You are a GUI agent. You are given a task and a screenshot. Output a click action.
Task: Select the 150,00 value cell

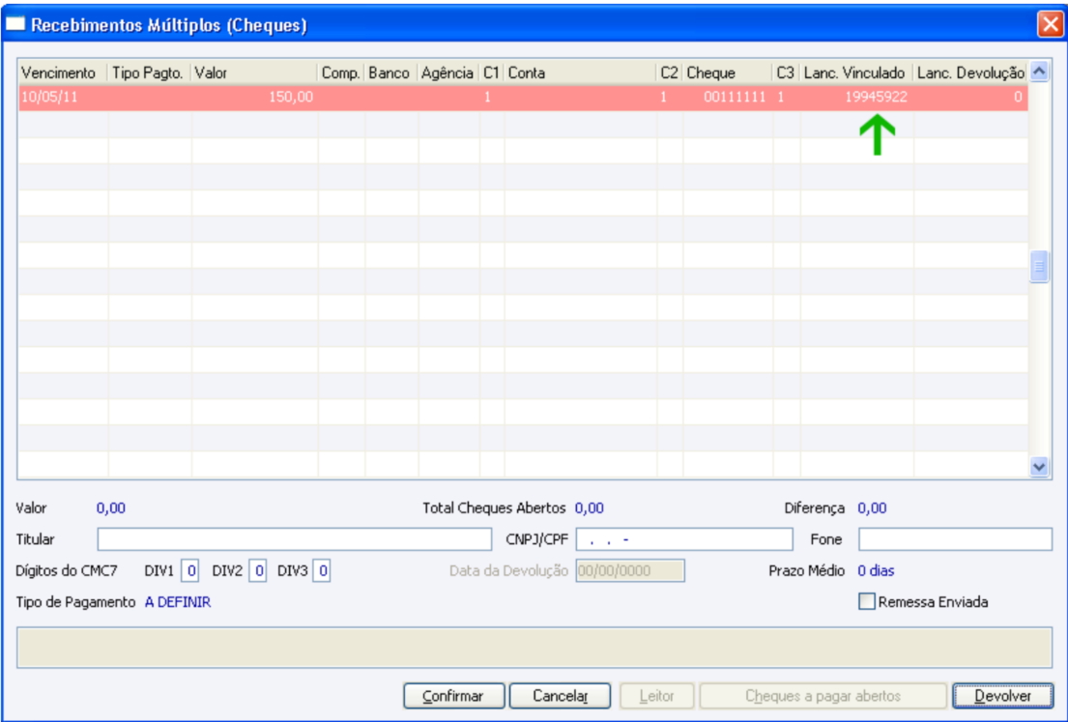[254, 98]
